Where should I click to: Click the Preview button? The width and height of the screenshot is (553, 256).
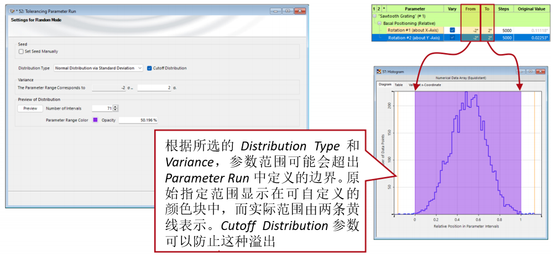tap(30, 108)
